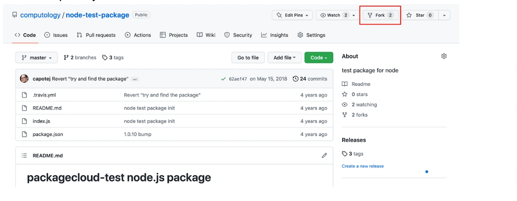View the 2 branches link

click(80, 58)
